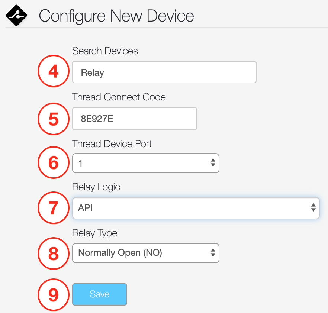Image resolution: width=328 pixels, height=313 pixels.
Task: Open the Thread Device Port dropdown
Action: (x=145, y=163)
